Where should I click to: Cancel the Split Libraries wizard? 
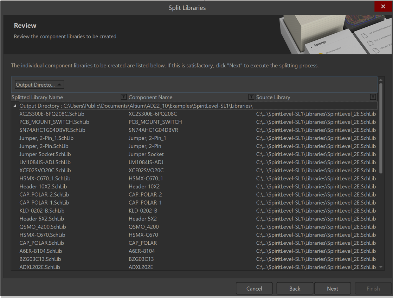tap(254, 289)
